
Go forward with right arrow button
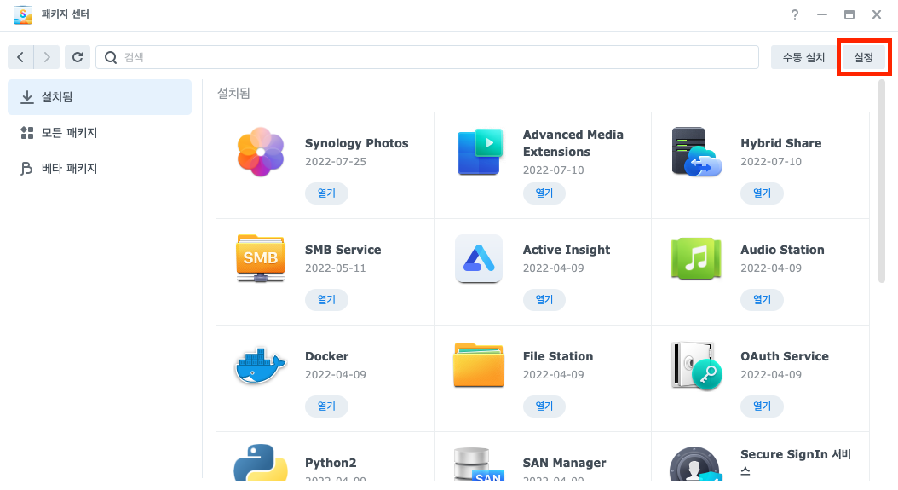(47, 57)
